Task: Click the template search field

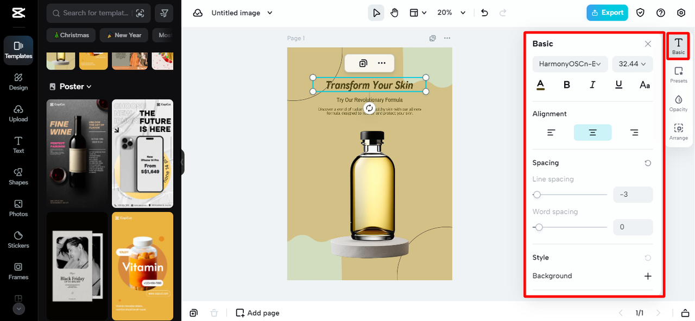Action: pos(98,13)
